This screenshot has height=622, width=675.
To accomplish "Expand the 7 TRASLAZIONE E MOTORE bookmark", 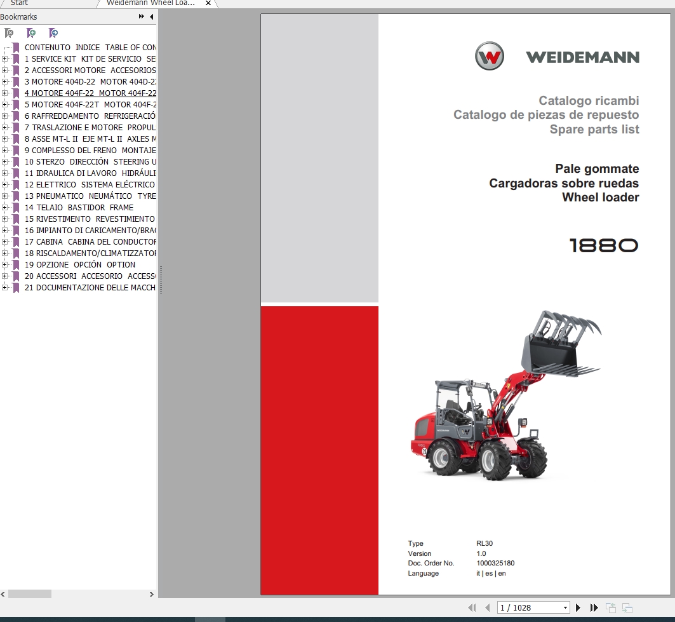I will [4, 128].
